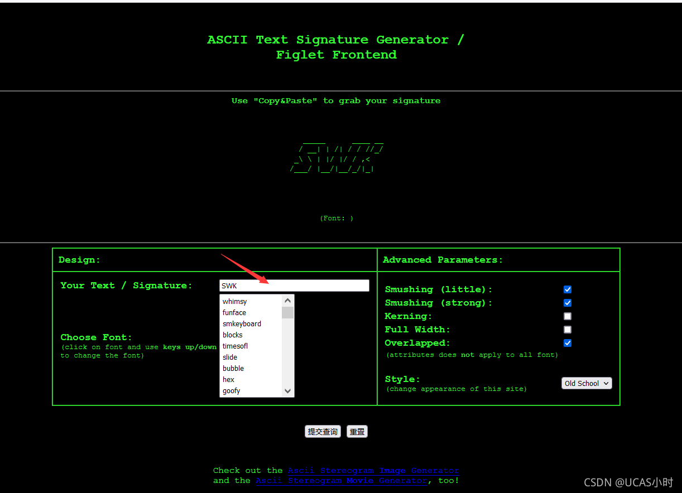Open the Ascii Stereogram Image Generator link
Screen dimensions: 682x493
(373, 470)
